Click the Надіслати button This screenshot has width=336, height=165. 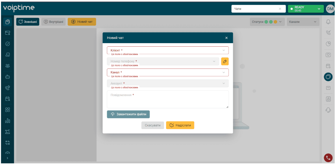pyautogui.click(x=180, y=125)
